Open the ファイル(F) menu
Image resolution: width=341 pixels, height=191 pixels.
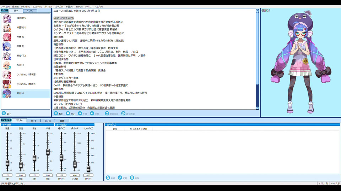click(x=5, y=7)
